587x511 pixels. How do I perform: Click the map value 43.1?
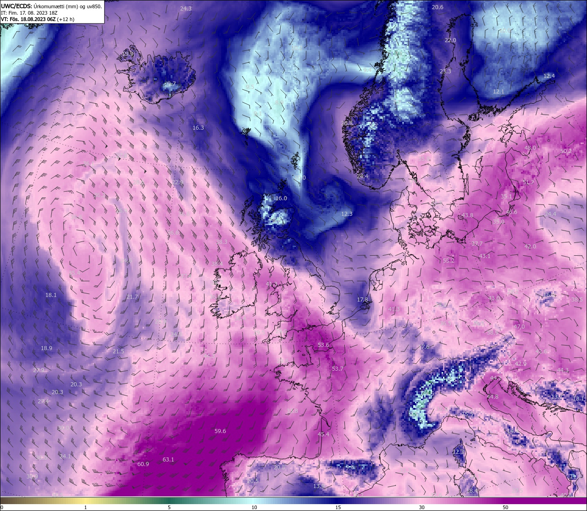click(485, 256)
